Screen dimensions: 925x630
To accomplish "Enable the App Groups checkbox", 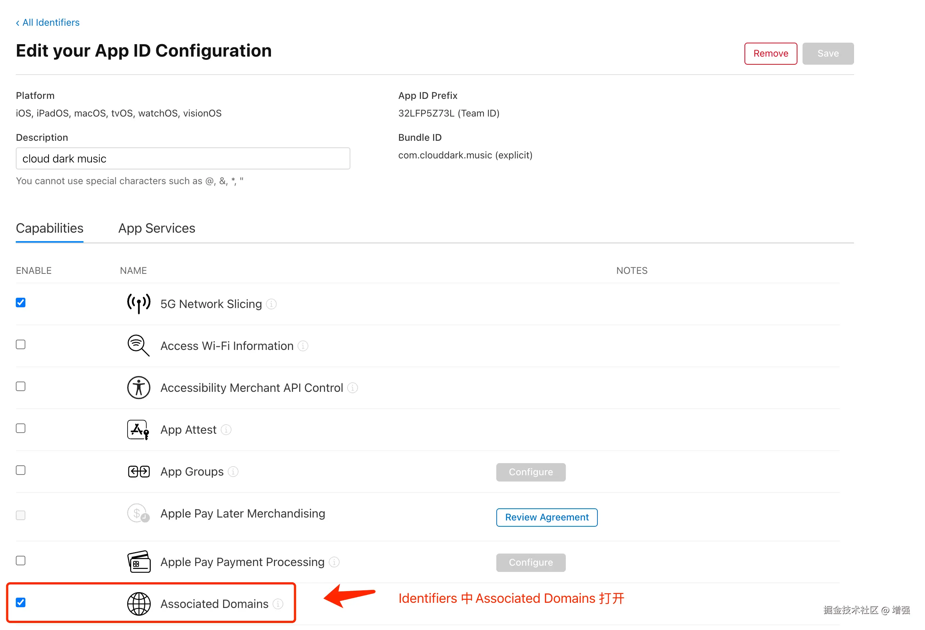I will (21, 470).
